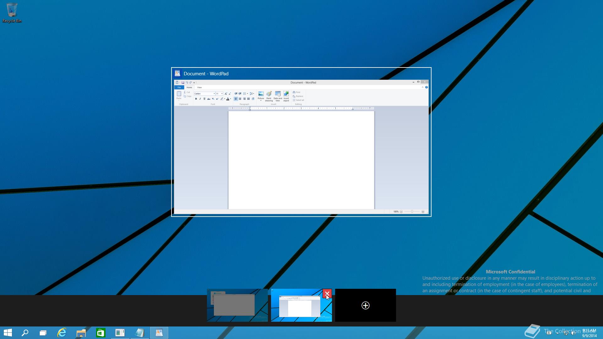Open the Recycle Bin desktop icon
The image size is (603, 339).
[12, 13]
